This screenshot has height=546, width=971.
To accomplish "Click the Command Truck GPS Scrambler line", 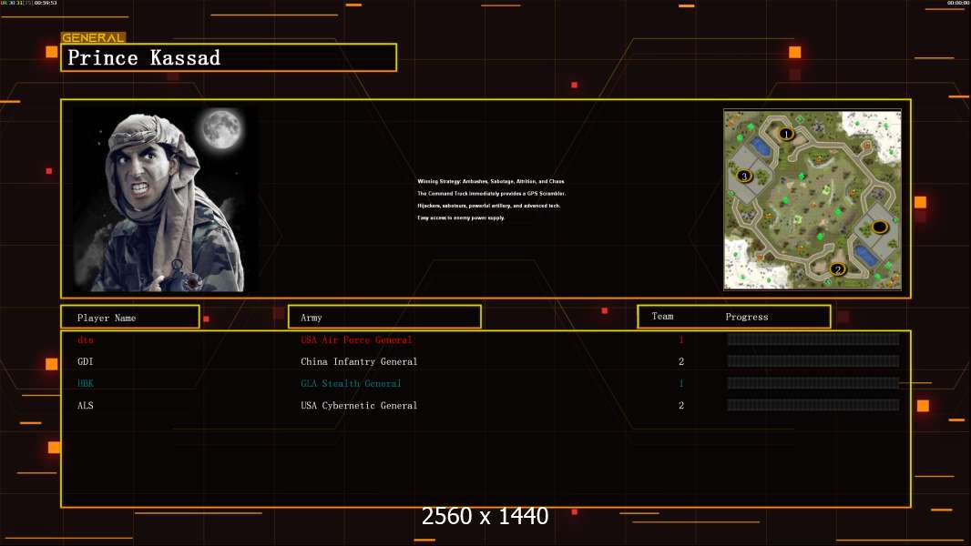I will click(x=491, y=194).
